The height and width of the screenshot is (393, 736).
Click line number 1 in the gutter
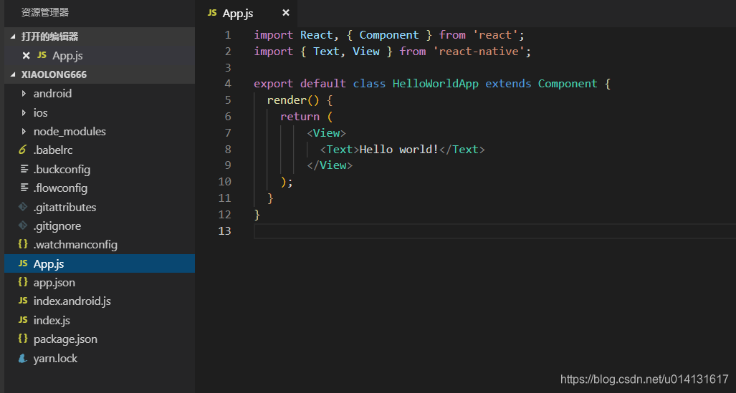pyautogui.click(x=228, y=35)
